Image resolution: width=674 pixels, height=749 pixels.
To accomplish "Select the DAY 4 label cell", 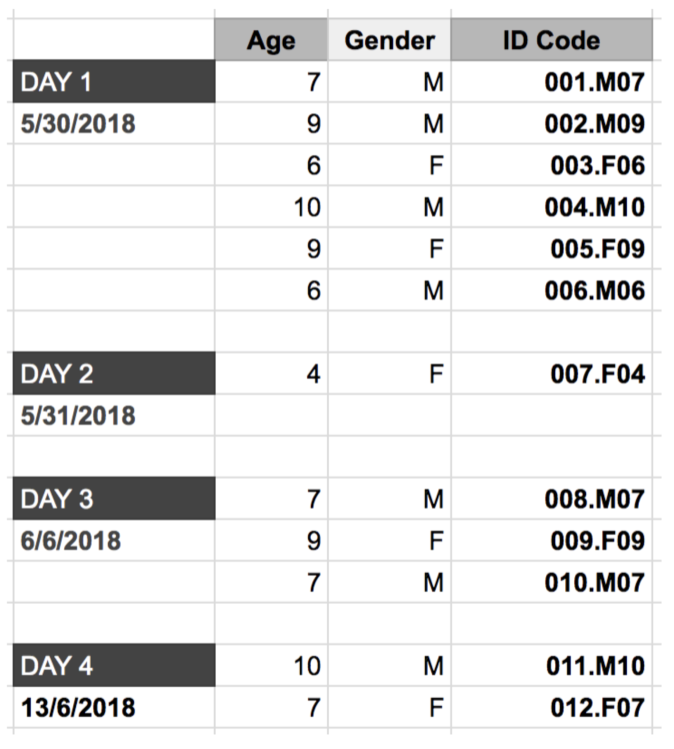I will tap(114, 666).
